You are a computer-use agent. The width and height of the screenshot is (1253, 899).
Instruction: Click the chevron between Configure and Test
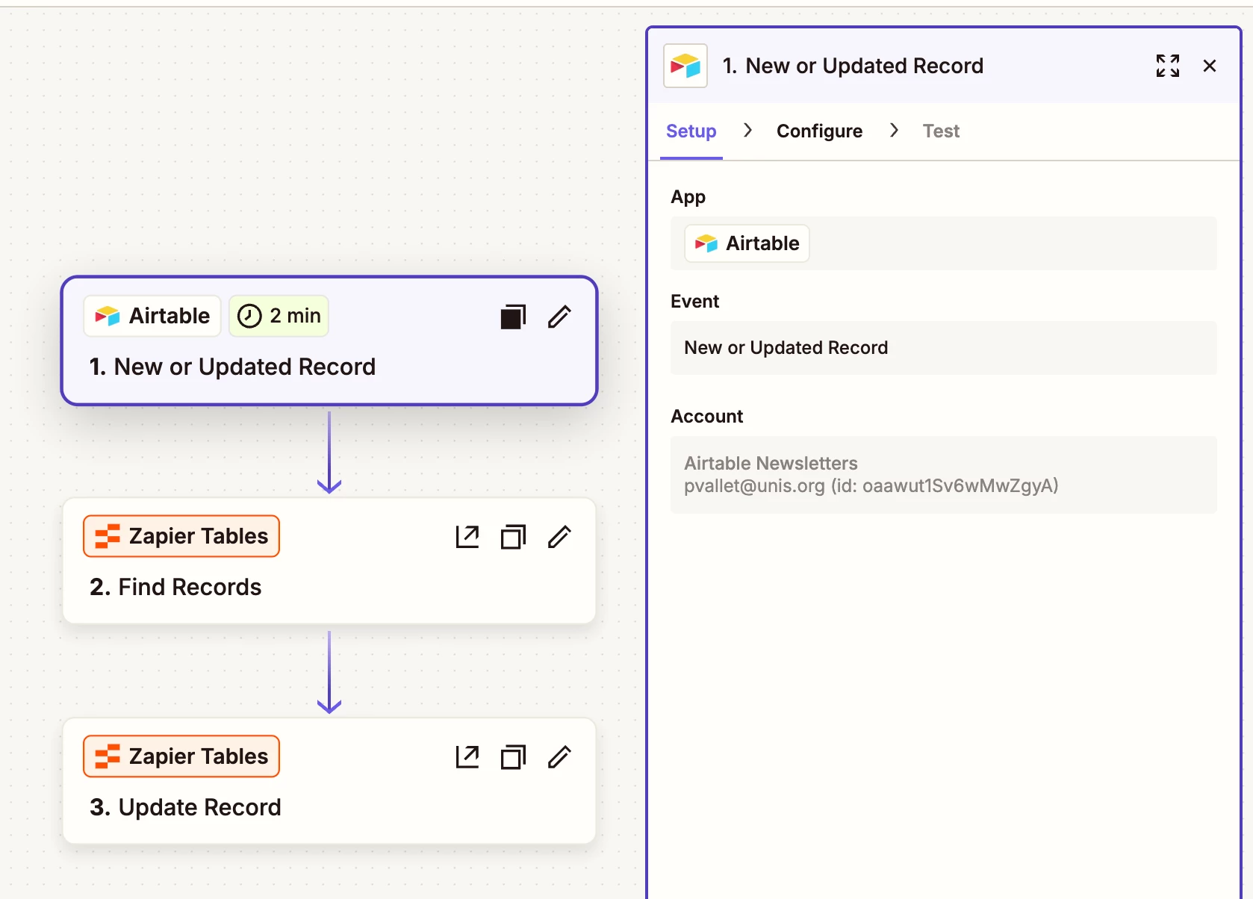coord(894,131)
